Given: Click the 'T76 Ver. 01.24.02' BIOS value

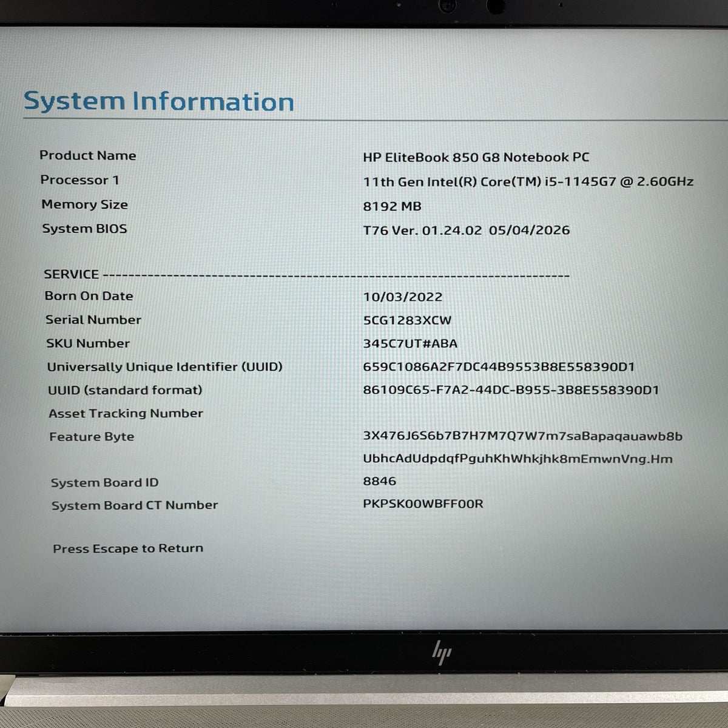Looking at the screenshot, I should click(467, 230).
